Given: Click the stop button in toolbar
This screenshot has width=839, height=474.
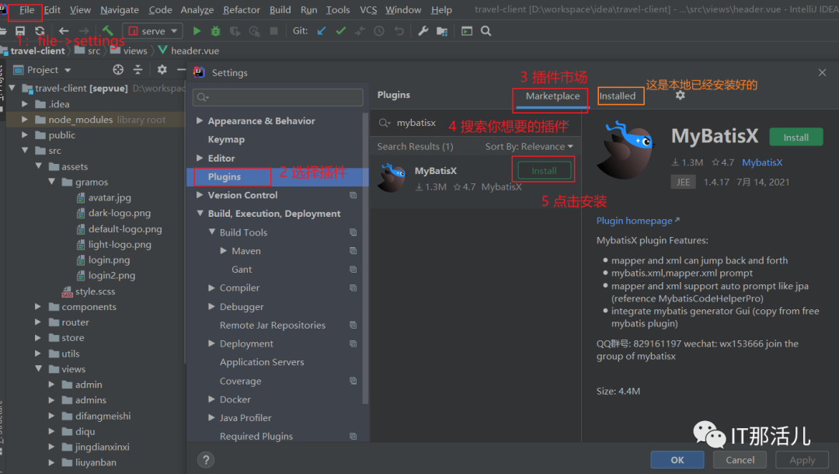Looking at the screenshot, I should 273,31.
